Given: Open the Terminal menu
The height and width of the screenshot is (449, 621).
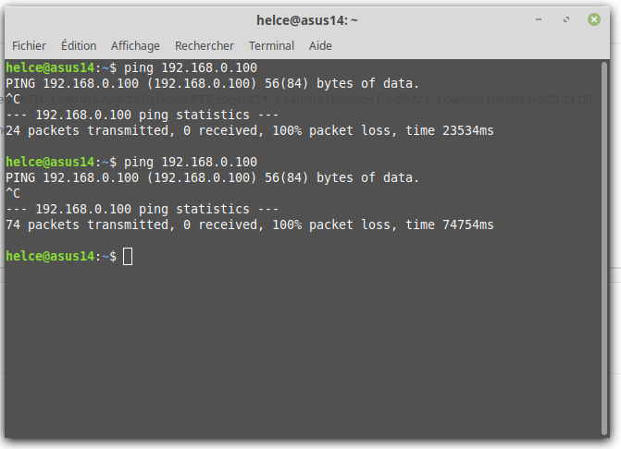Looking at the screenshot, I should coord(272,46).
